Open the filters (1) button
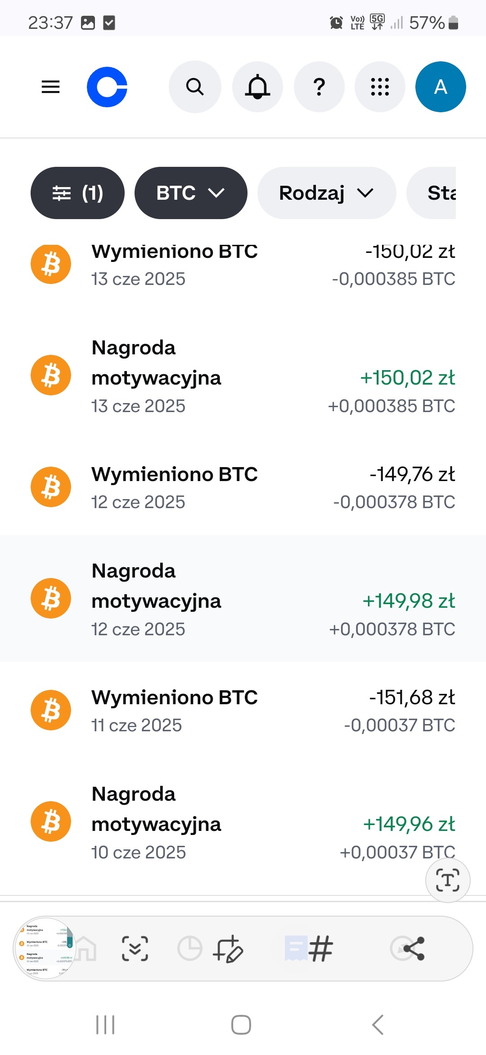Screen dimensions: 486x1055 tap(77, 193)
